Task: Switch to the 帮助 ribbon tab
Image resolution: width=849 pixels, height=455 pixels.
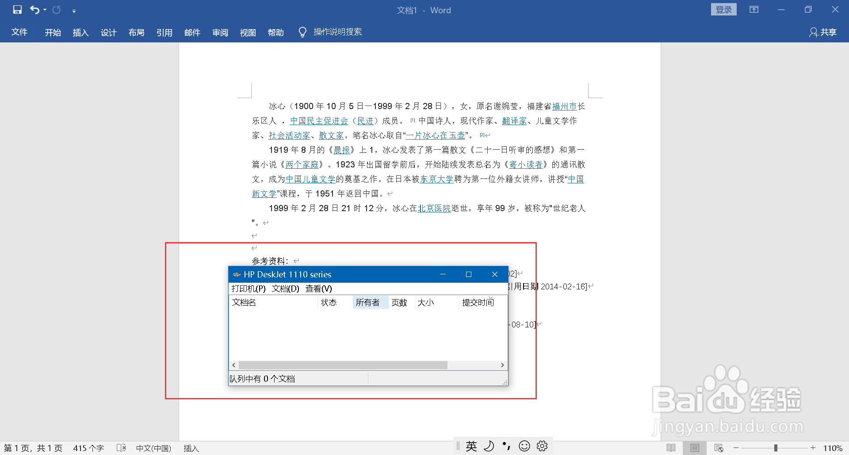Action: click(276, 32)
